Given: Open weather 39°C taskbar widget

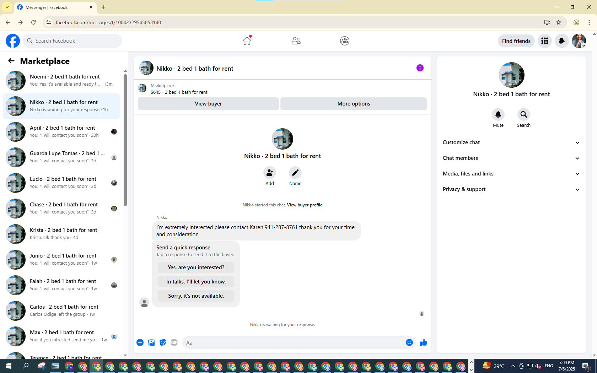Looking at the screenshot, I should pyautogui.click(x=493, y=366).
